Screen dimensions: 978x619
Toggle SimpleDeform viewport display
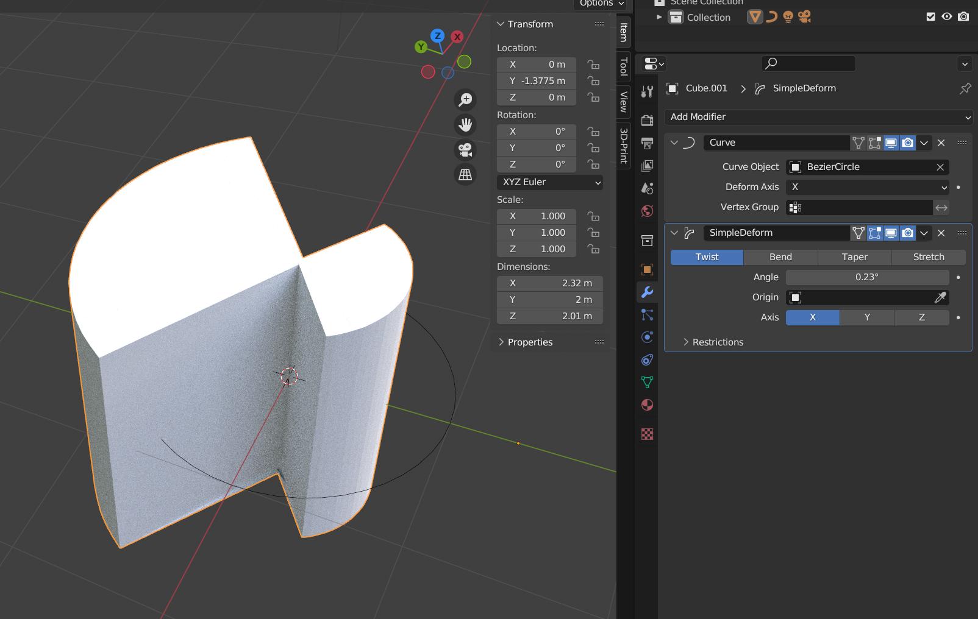(x=891, y=233)
